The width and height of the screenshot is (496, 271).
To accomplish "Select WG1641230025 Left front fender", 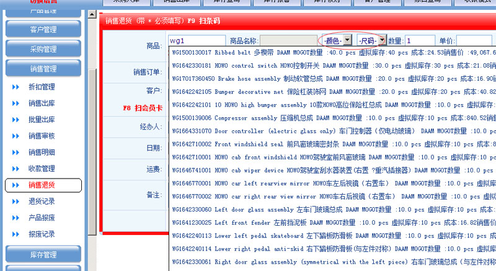I will [x=332, y=223].
